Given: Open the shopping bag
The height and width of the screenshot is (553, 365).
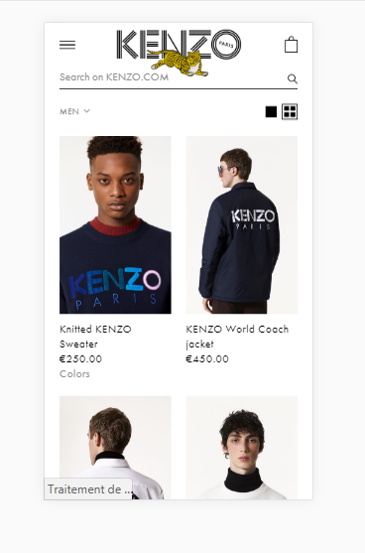Looking at the screenshot, I should [291, 45].
